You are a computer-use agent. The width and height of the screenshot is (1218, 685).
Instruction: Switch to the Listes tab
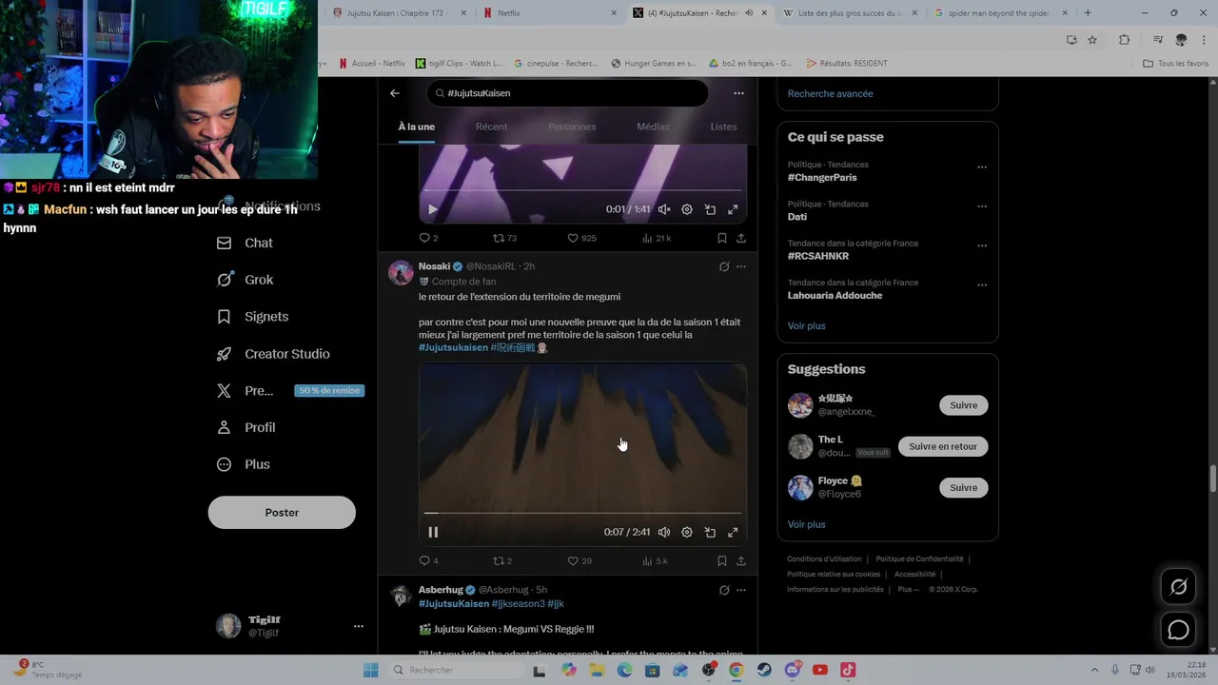tap(723, 127)
